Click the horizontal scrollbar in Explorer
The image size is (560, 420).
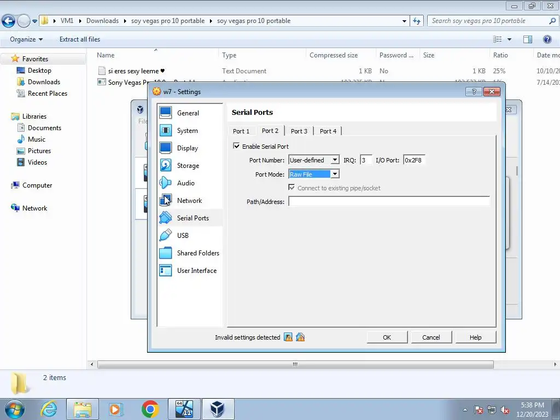coord(295,364)
